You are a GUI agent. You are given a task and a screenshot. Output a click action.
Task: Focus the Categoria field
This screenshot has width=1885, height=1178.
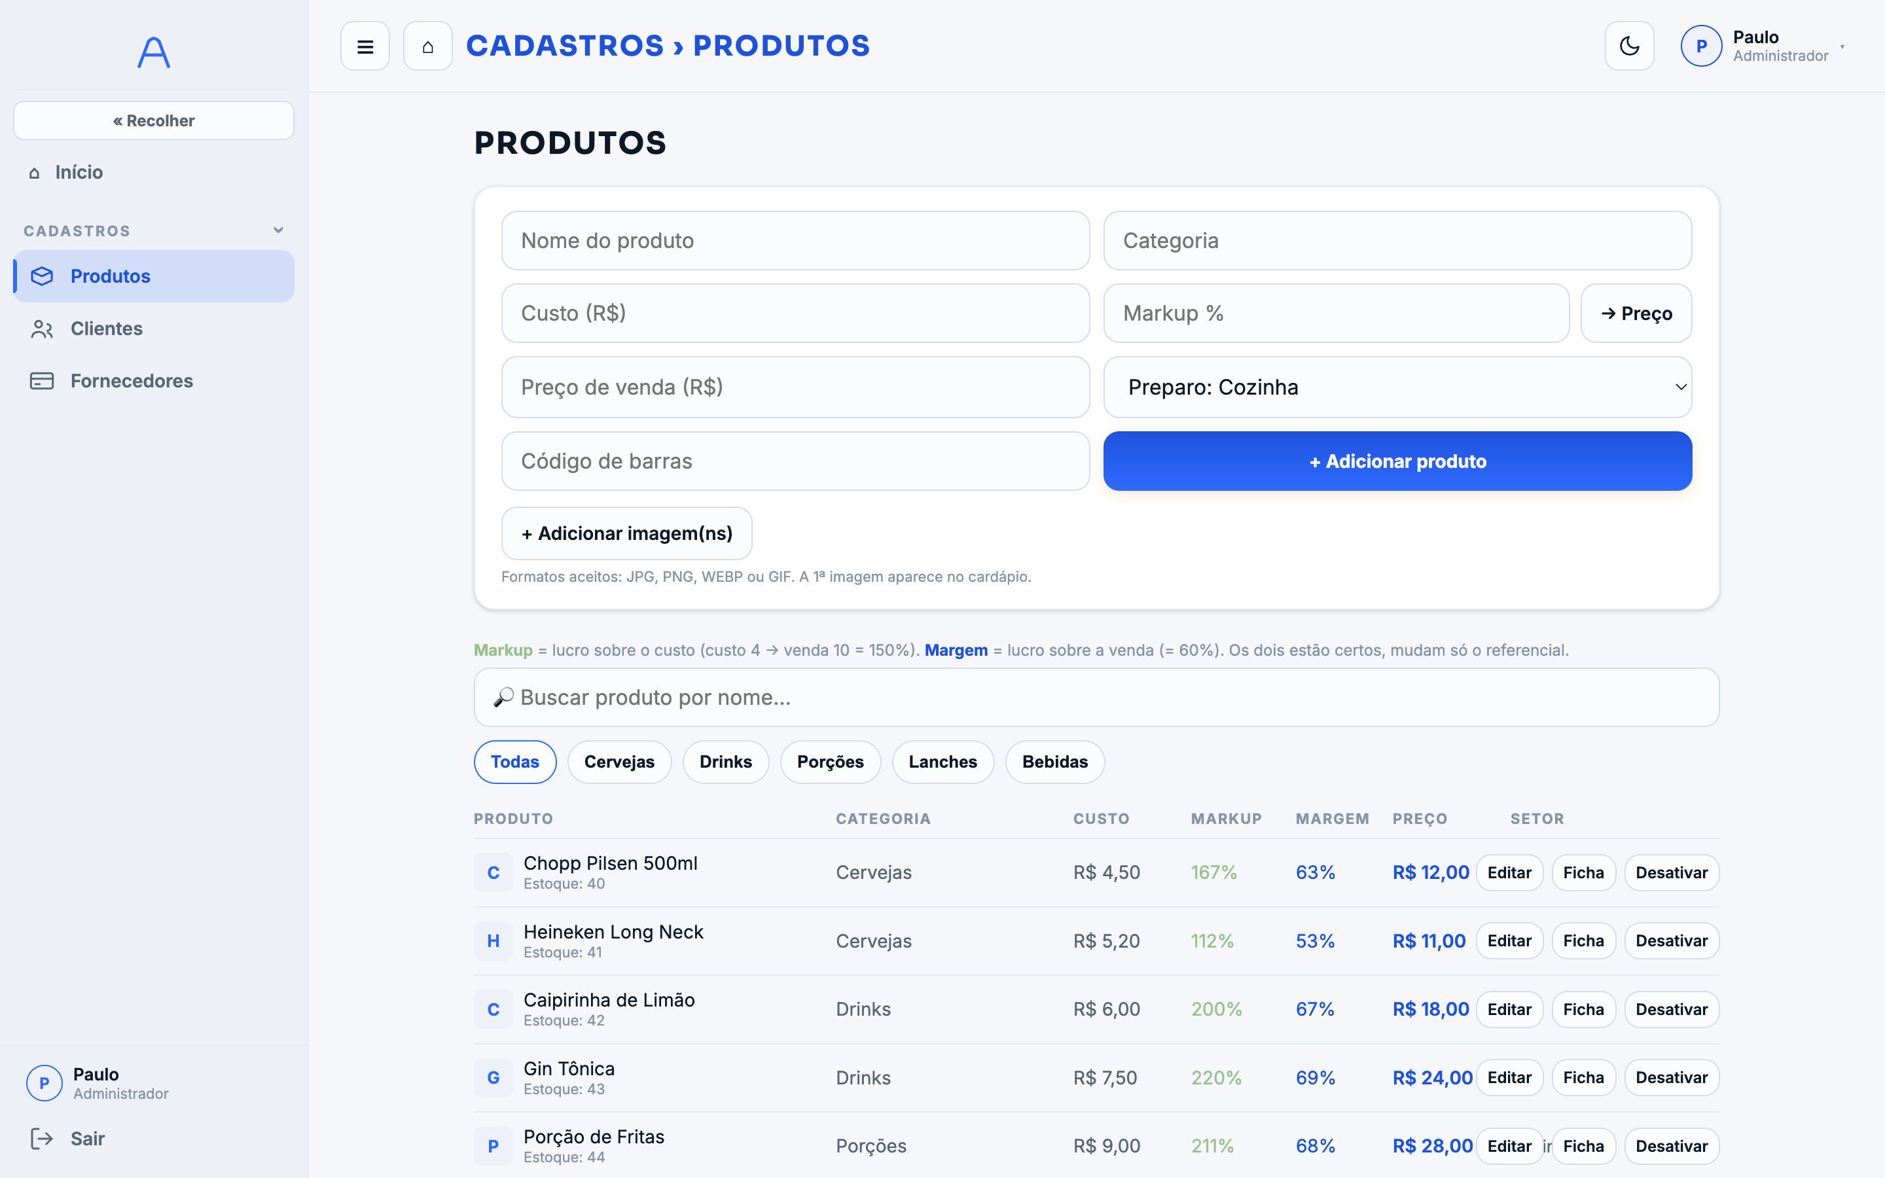pos(1397,241)
